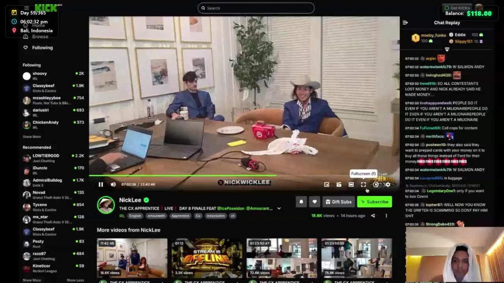Image resolution: width=504 pixels, height=283 pixels.
Task: Play the 01:23:59:55 video thumbnail
Action: [356, 258]
